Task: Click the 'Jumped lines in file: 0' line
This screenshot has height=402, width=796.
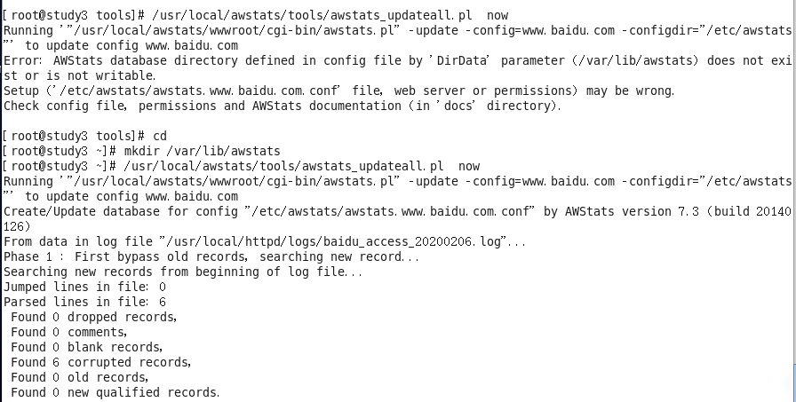Action: coord(84,287)
